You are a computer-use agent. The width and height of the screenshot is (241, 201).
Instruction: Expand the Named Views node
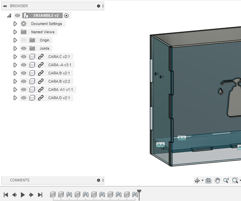pos(15,32)
